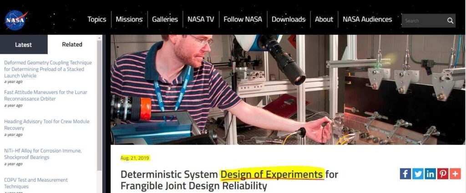Share article on Twitter
This screenshot has height=193, width=466.
coord(418,174)
